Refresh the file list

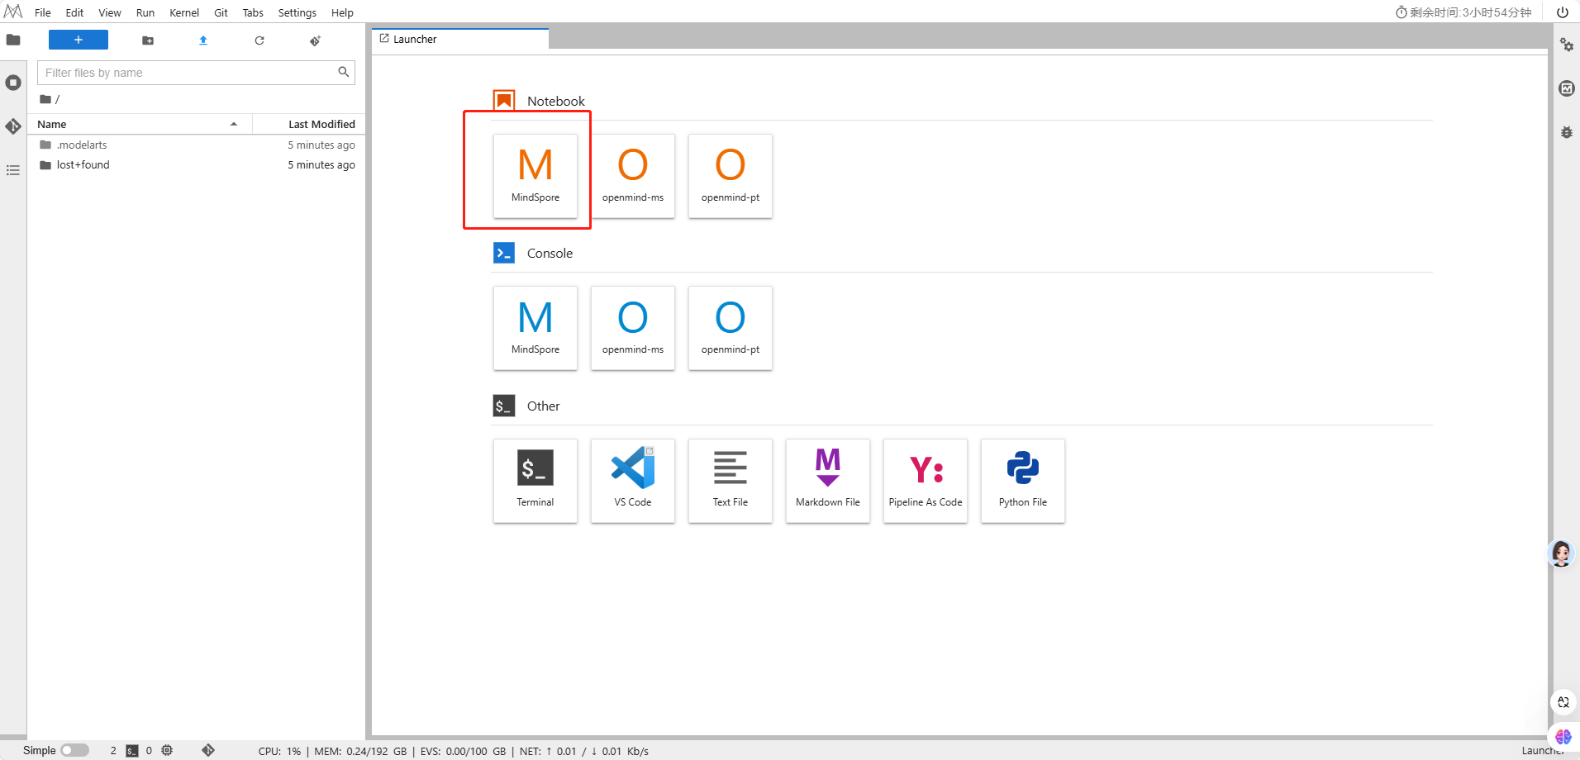(x=259, y=40)
